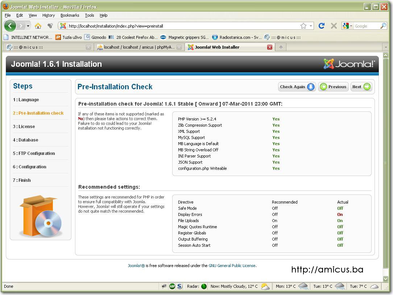This screenshot has width=393, height=295.
Task: Click the Monday rain forecast icon
Action: [x=303, y=286]
